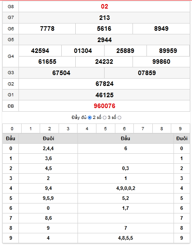Select digit 2 in the number filter row
The height and width of the screenshot is (246, 192).
(x=50, y=128)
